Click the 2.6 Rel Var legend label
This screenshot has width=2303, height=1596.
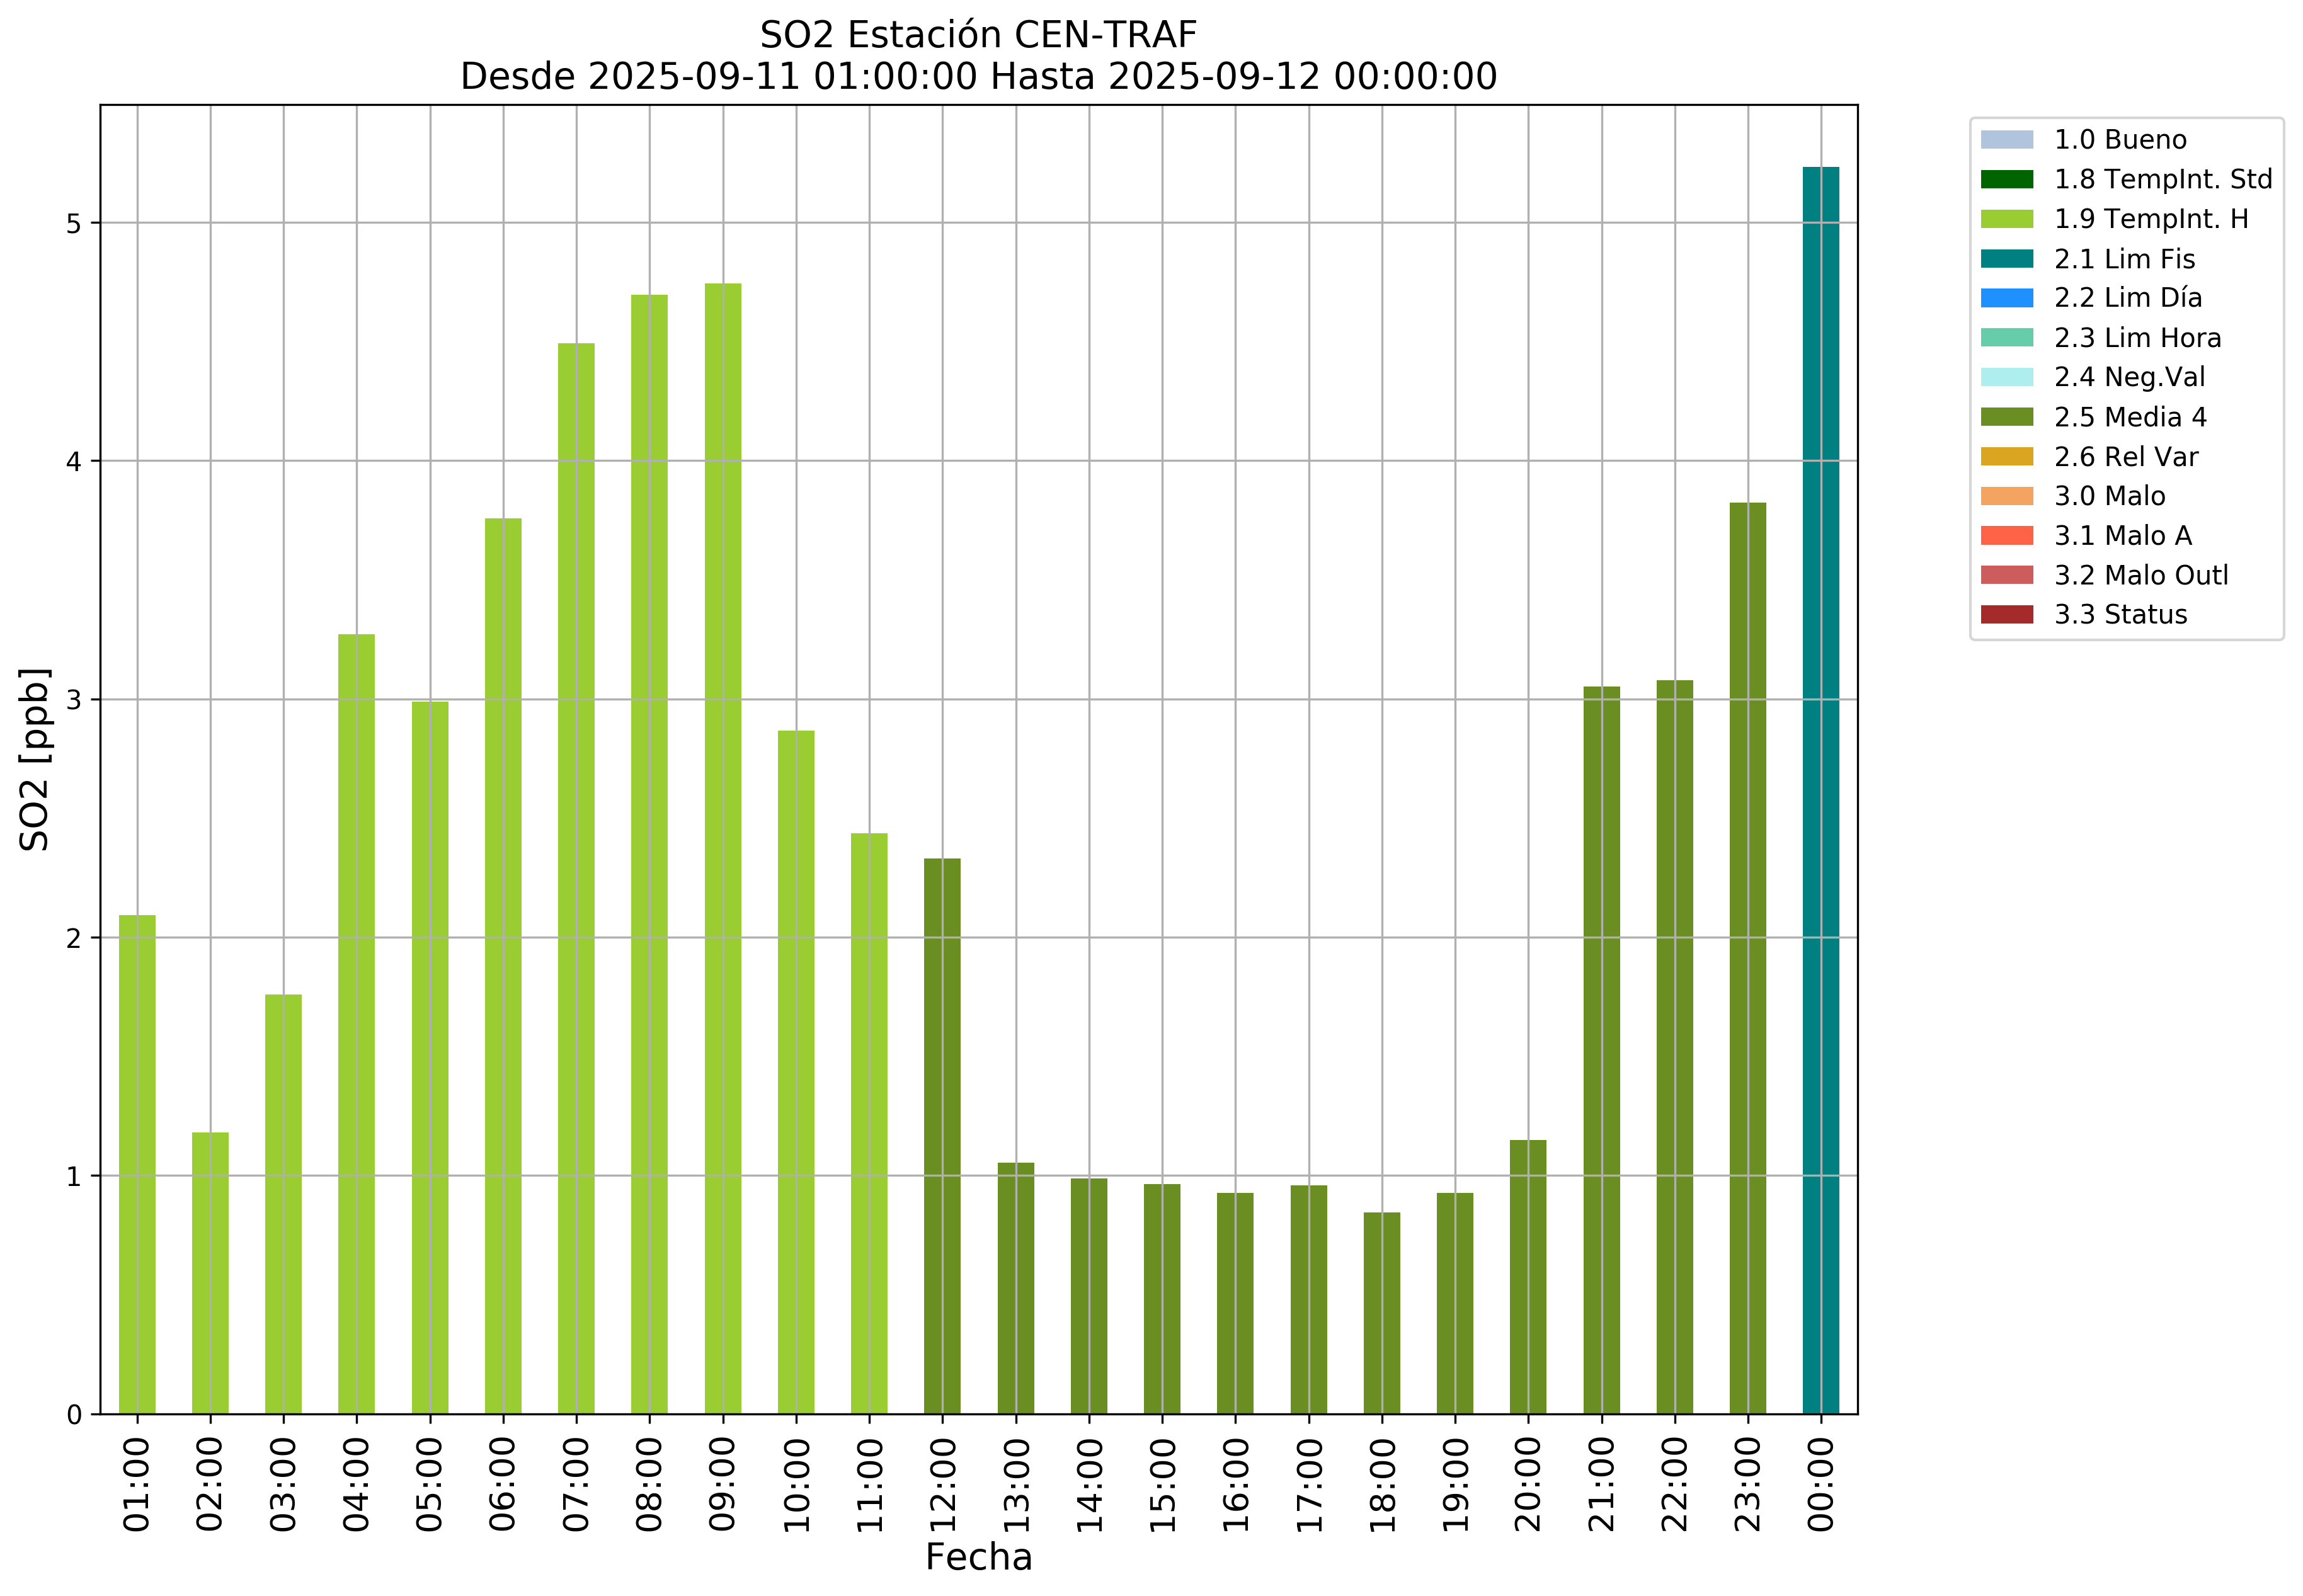click(2126, 457)
